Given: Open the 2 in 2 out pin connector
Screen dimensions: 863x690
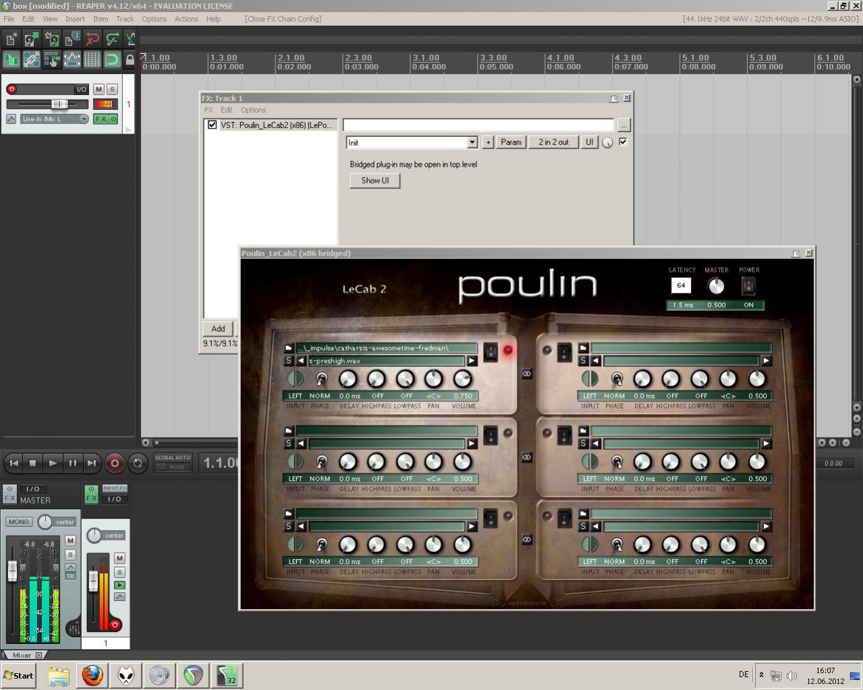Looking at the screenshot, I should tap(553, 142).
